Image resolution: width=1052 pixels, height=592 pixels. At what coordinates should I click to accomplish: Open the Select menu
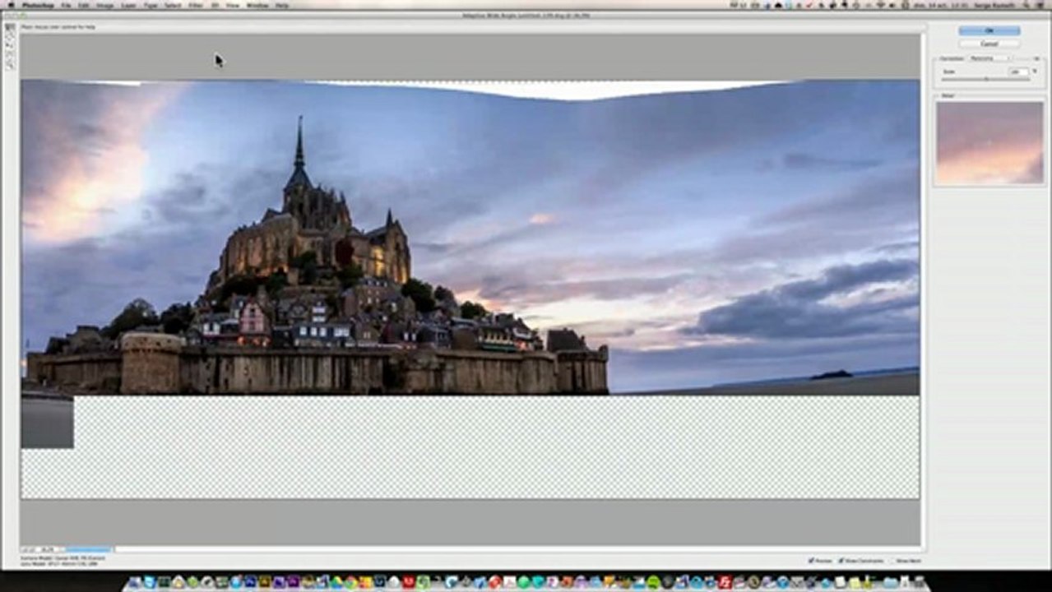coord(173,5)
